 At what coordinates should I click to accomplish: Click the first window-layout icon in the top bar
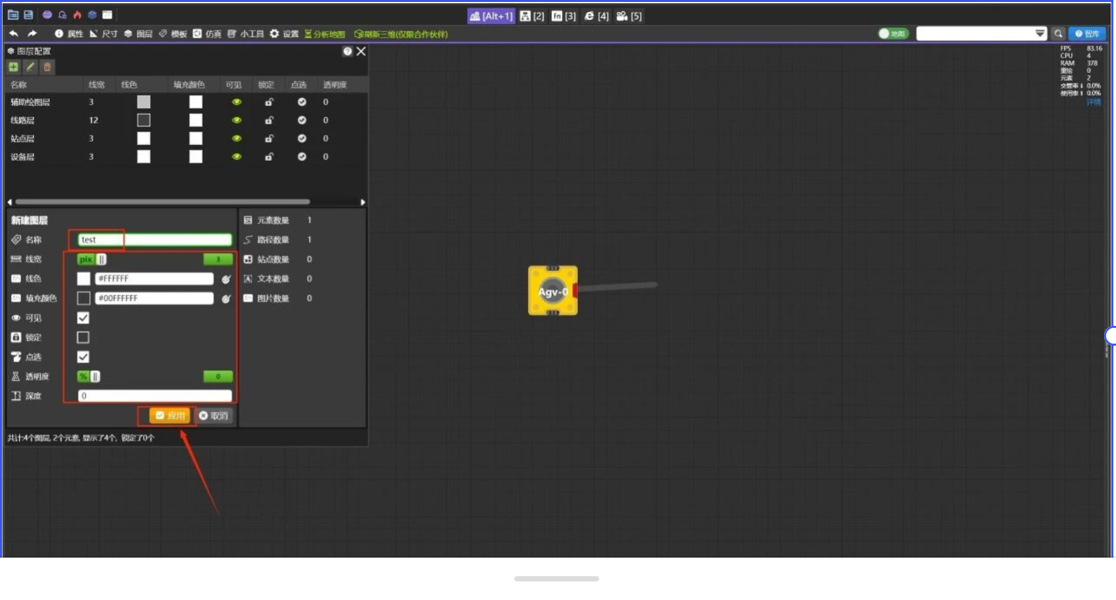[13, 15]
